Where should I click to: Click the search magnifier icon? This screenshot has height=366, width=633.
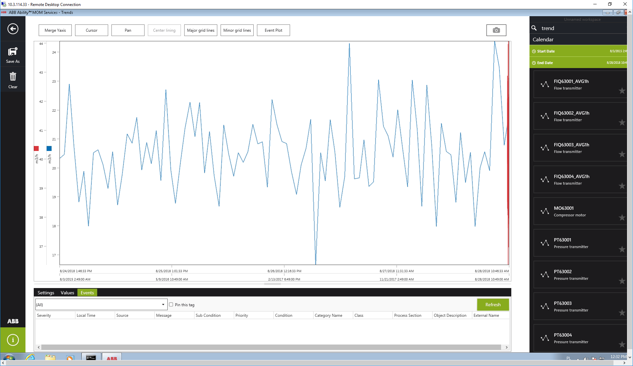click(x=534, y=28)
